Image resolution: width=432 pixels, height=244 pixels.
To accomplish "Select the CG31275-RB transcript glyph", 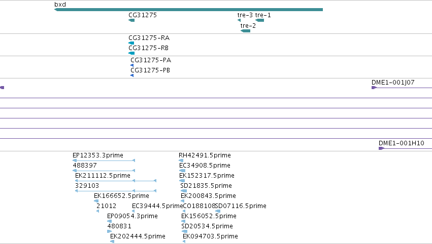I will click(131, 53).
